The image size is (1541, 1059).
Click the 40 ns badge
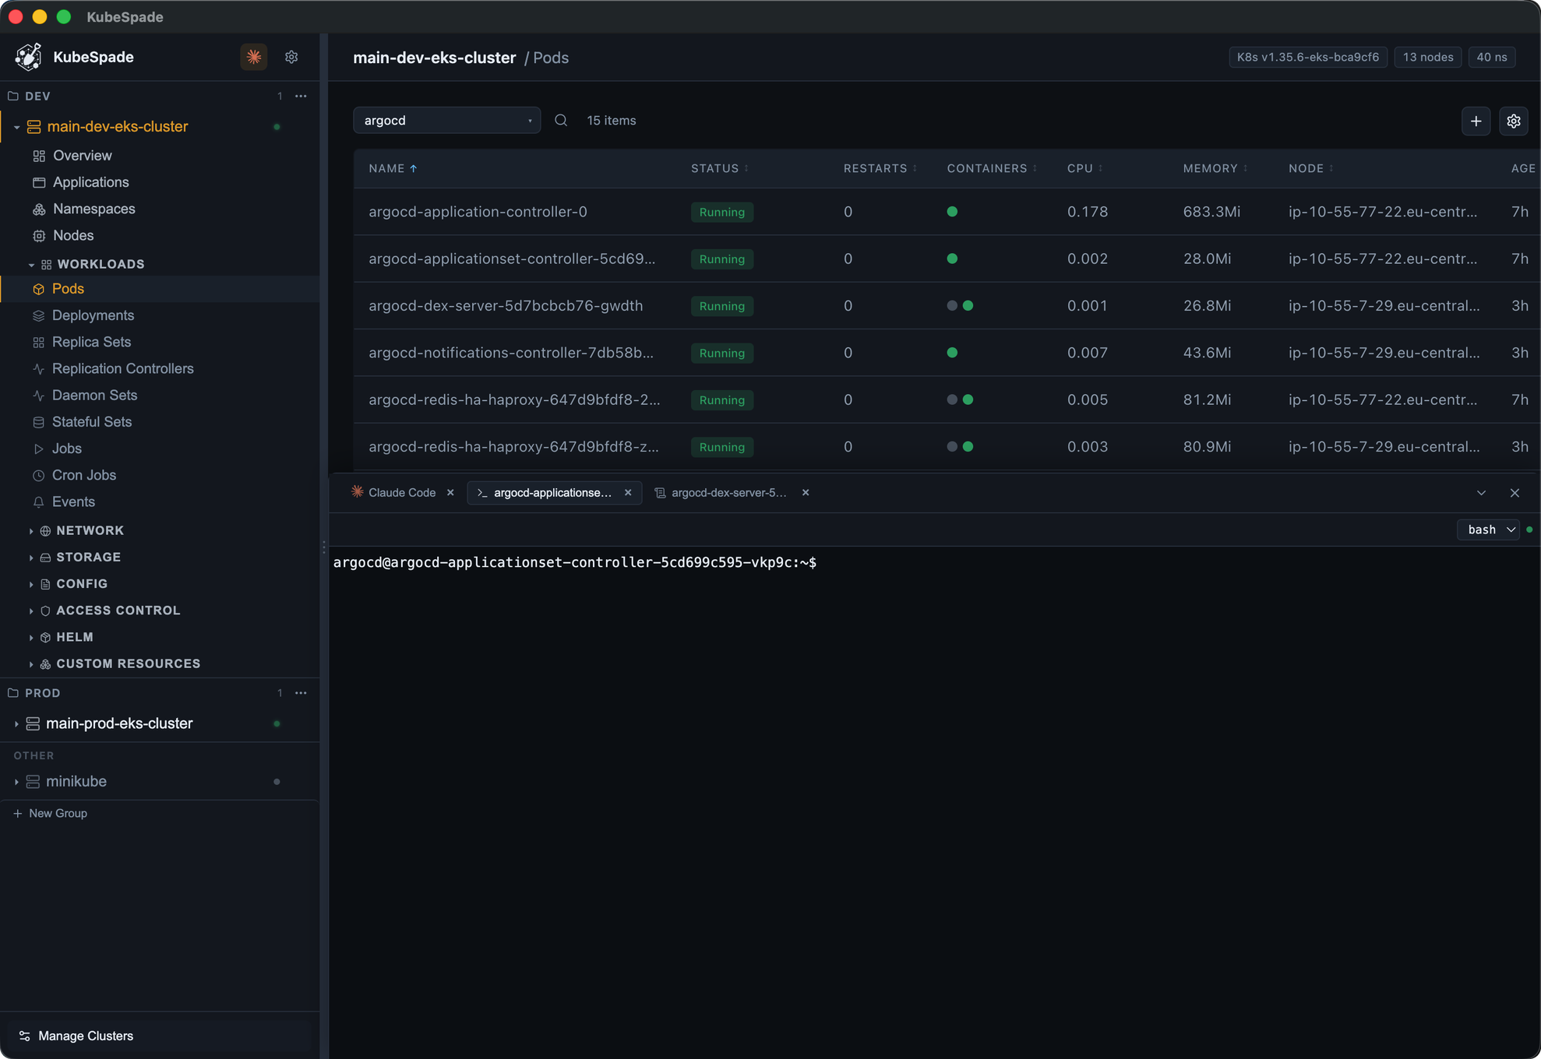[1491, 57]
